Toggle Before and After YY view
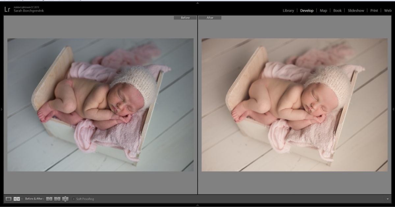 click(16, 199)
